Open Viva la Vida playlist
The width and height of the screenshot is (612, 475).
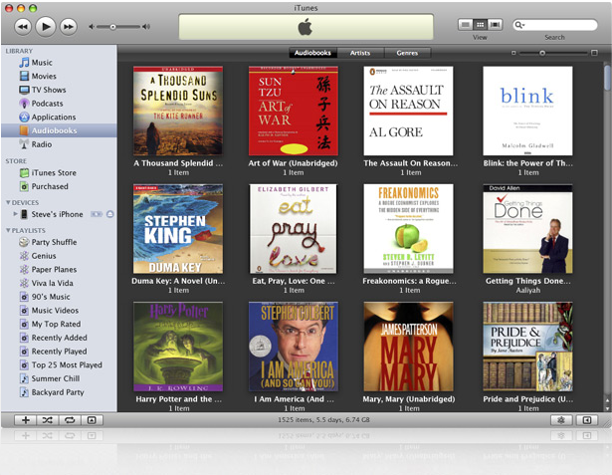(59, 283)
